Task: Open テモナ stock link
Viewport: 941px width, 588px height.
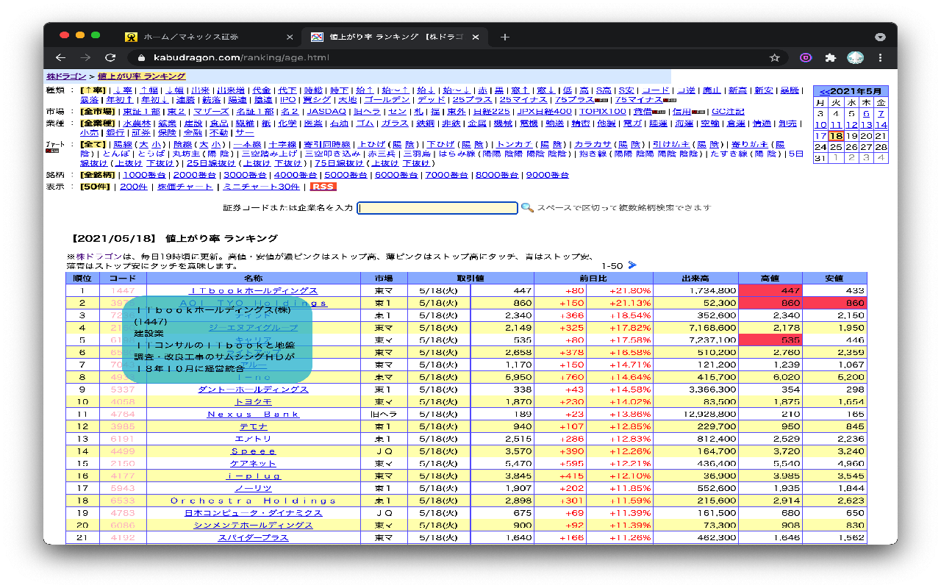Action: (x=254, y=426)
